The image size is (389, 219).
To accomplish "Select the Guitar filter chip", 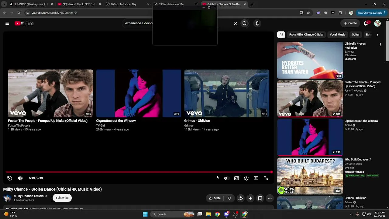I will point(356,35).
